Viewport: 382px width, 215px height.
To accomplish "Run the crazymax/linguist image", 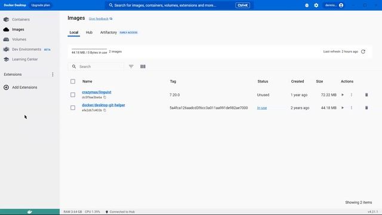I will coord(343,95).
